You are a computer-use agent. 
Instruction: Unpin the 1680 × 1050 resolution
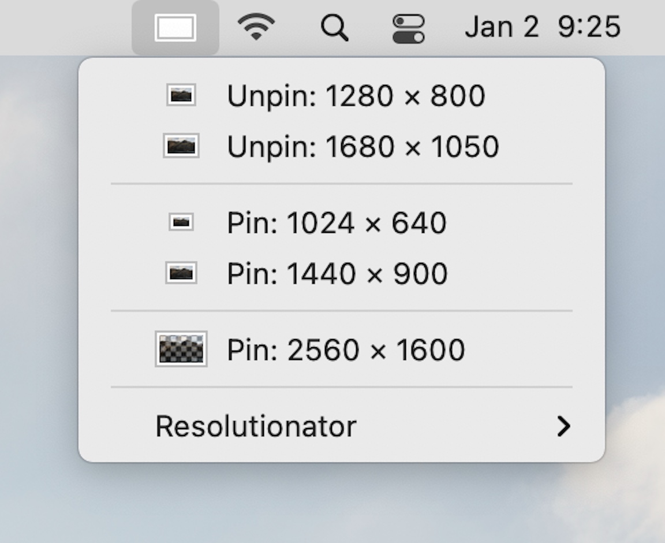[341, 146]
